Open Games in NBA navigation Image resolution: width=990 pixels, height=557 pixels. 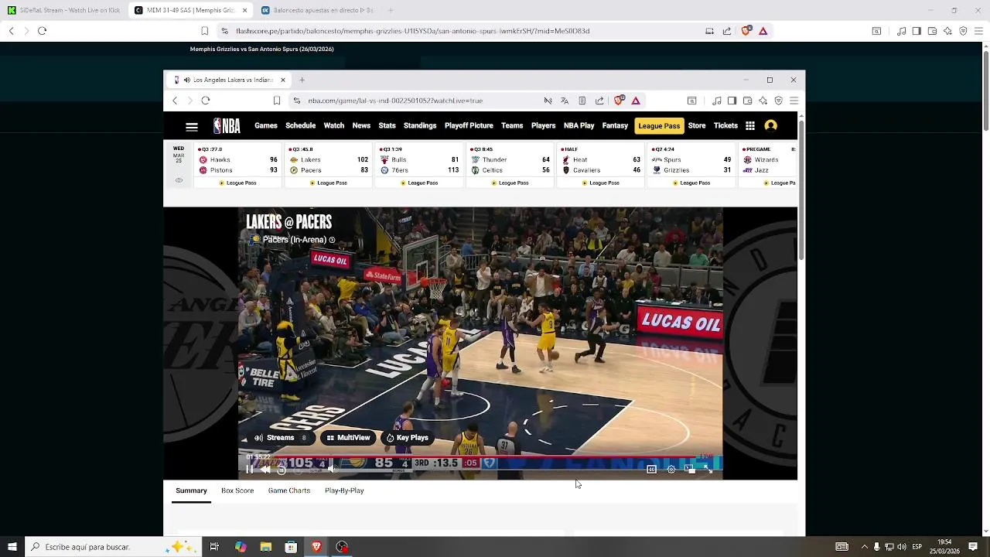[266, 125]
